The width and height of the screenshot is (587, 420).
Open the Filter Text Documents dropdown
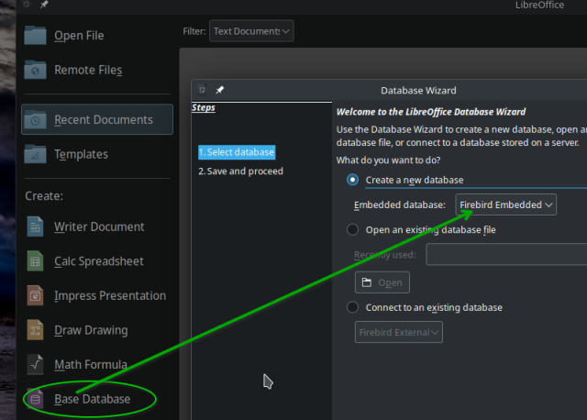[251, 31]
